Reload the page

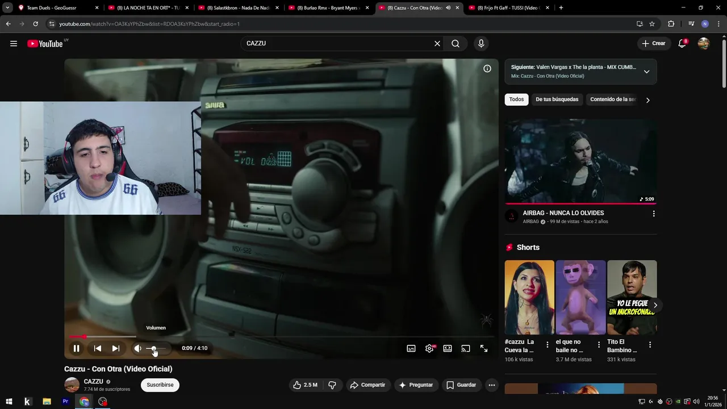[x=35, y=24]
